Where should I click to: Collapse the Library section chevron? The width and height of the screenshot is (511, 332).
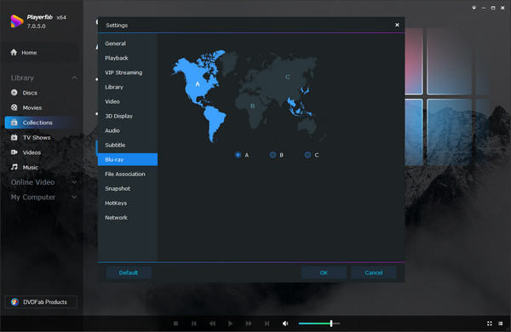click(74, 77)
